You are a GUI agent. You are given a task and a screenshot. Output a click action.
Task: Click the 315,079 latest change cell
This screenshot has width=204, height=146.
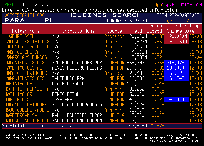(177, 63)
